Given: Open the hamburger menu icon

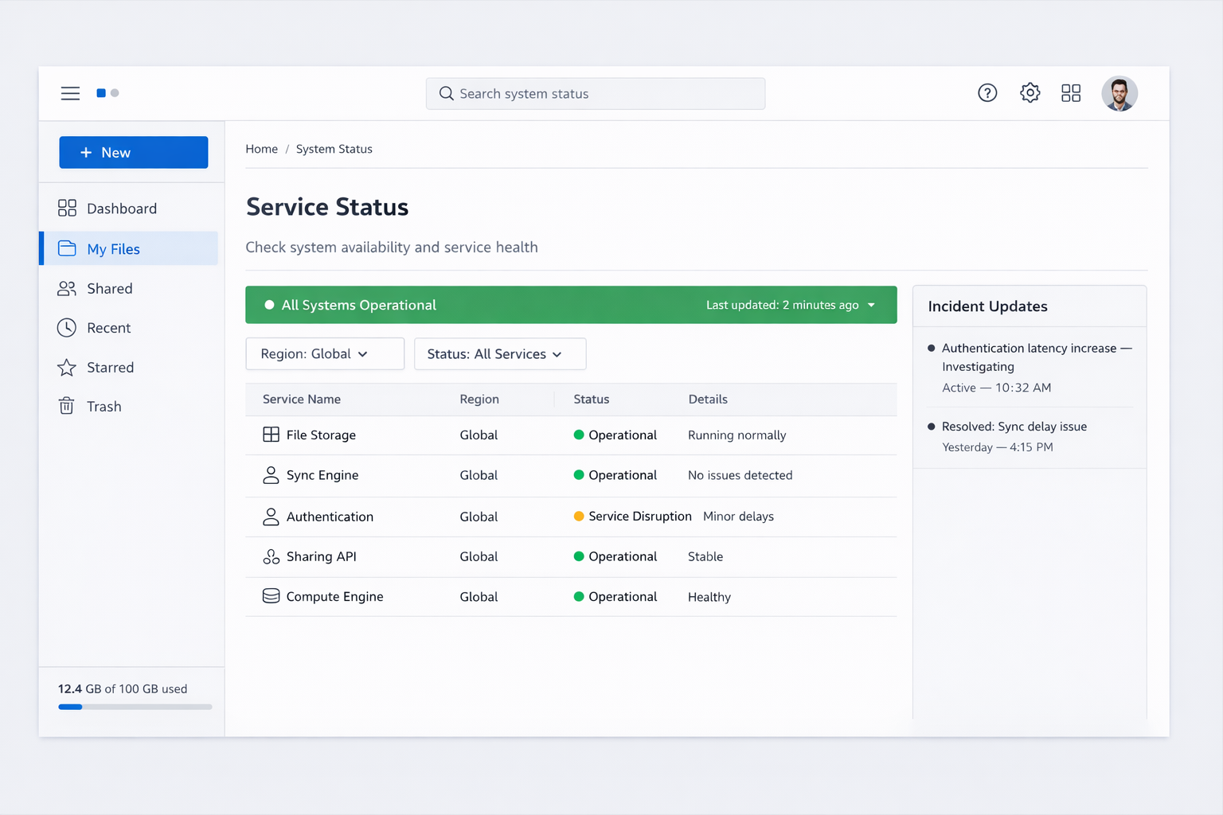Looking at the screenshot, I should click(70, 93).
